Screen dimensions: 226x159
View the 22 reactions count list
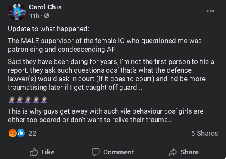pos(32,133)
